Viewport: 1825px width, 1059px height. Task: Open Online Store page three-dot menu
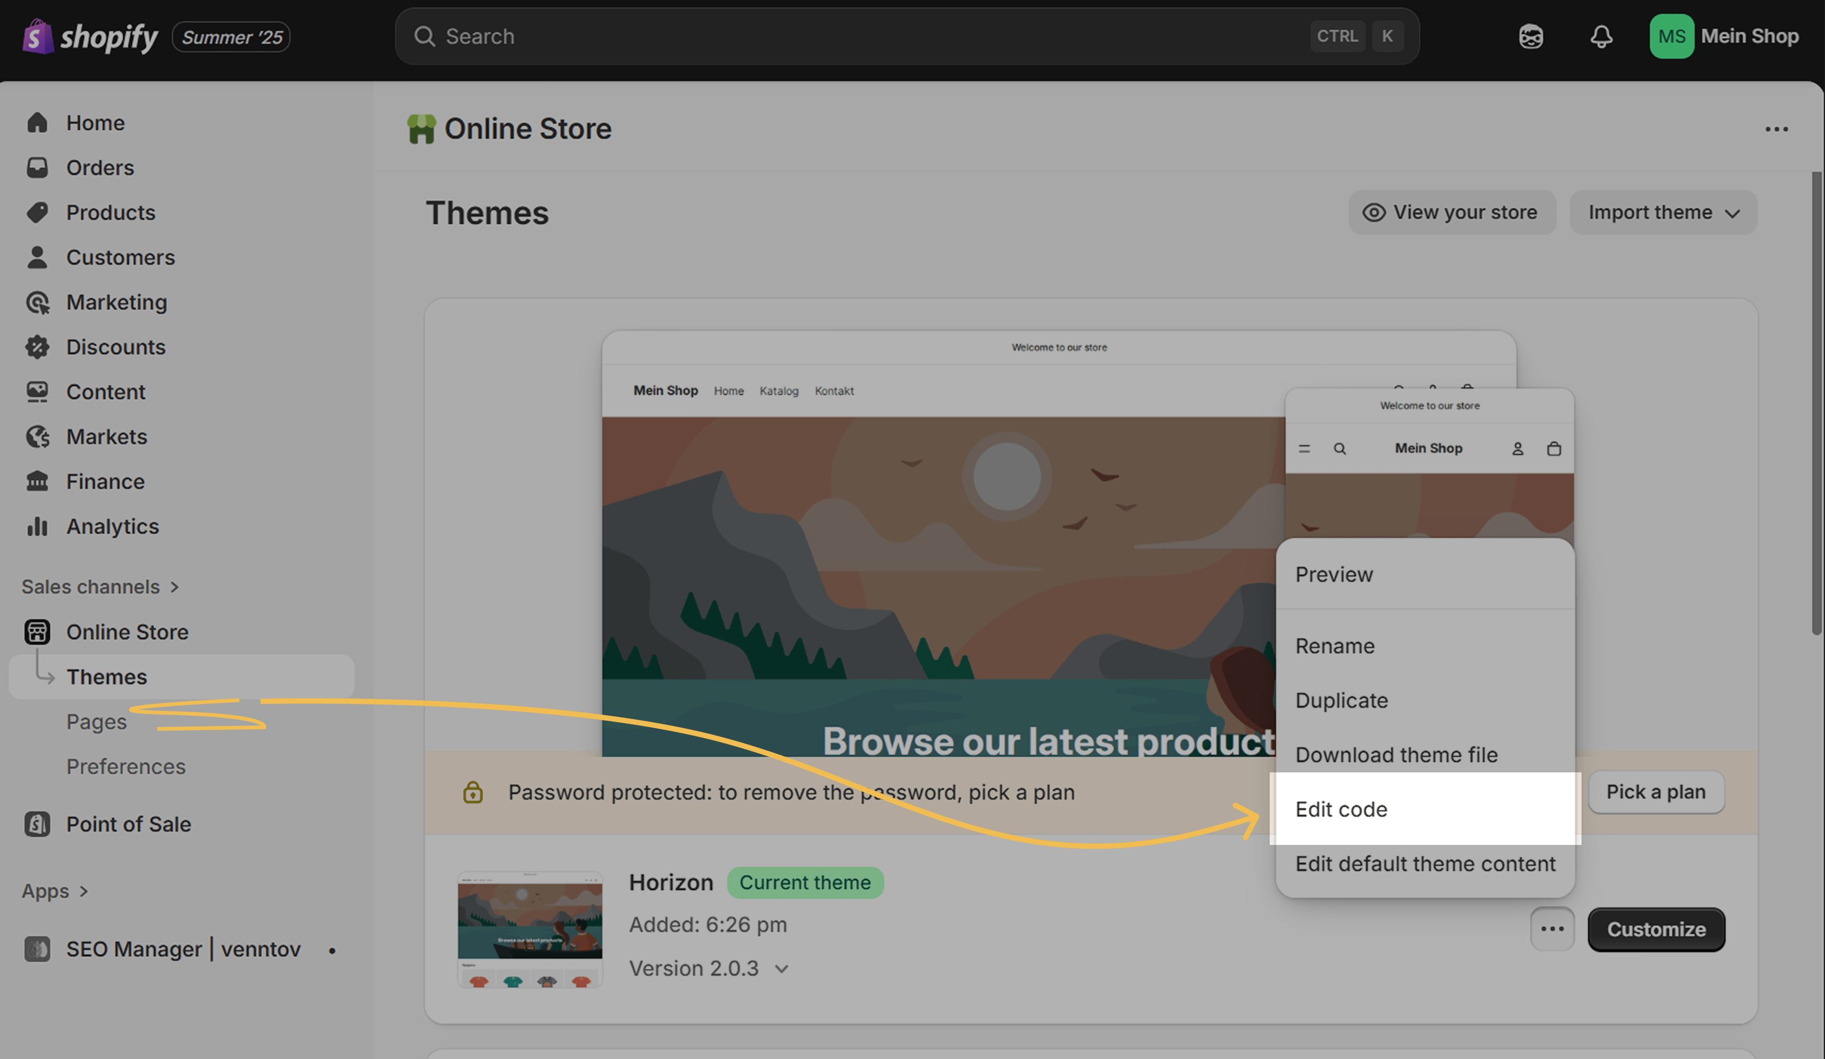(x=1776, y=129)
